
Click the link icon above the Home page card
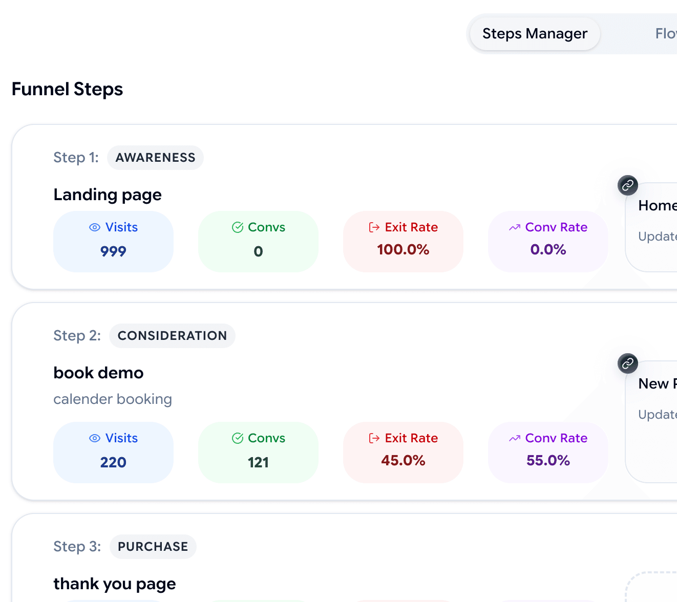tap(627, 185)
